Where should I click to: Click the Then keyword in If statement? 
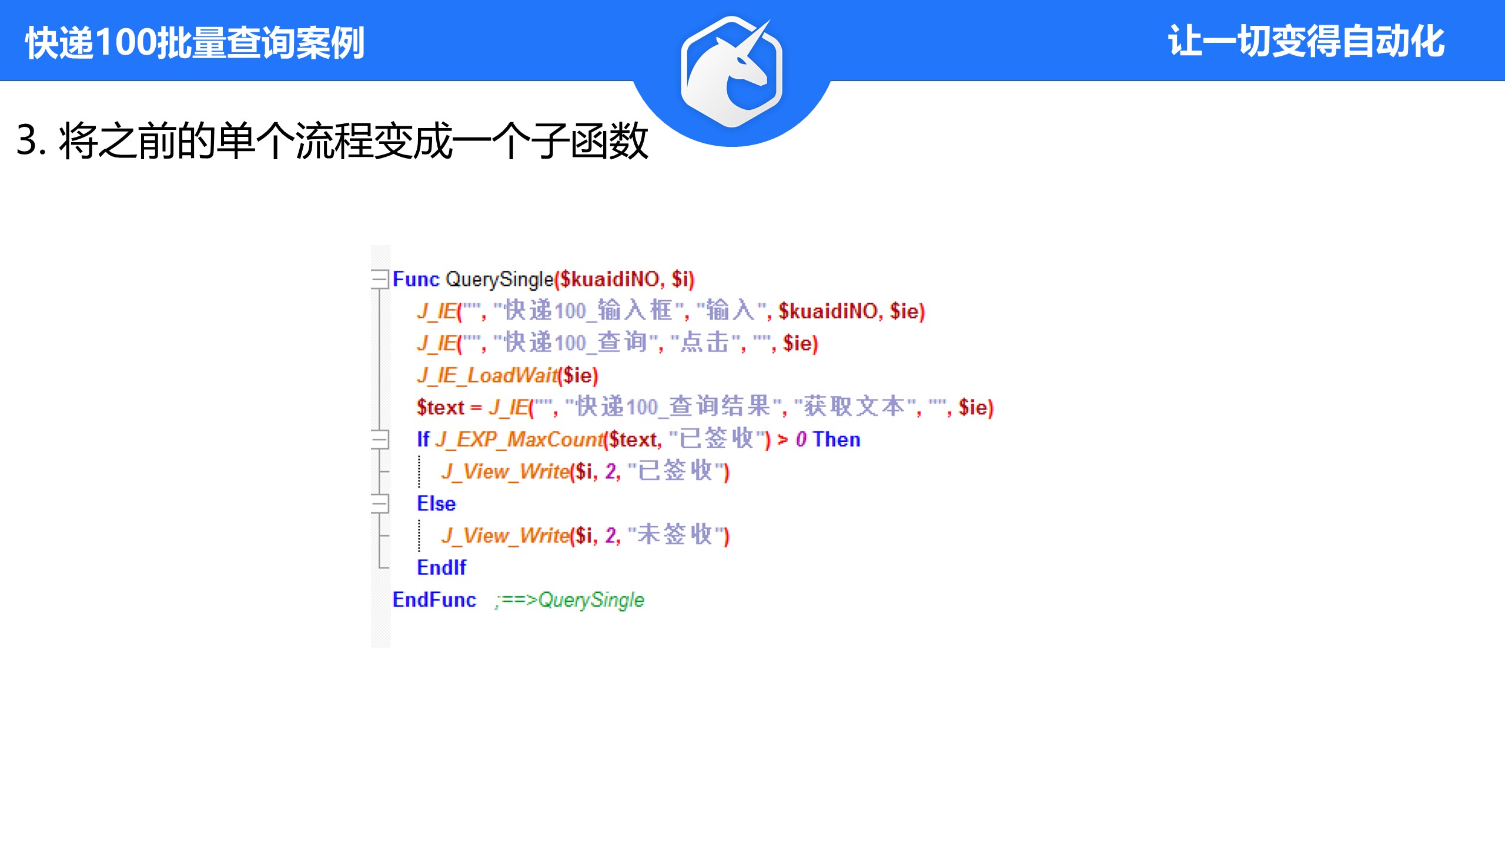[837, 439]
